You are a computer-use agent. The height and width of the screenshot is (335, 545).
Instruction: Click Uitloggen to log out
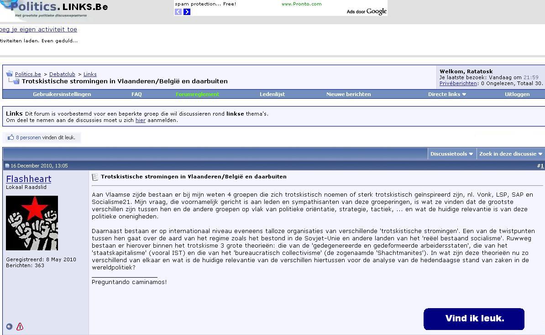[517, 94]
